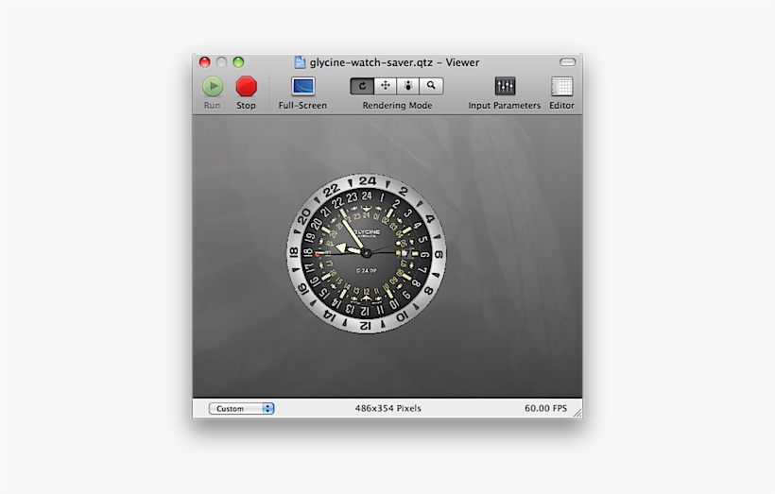
Task: Click the resize grip at window corner
Action: [577, 413]
